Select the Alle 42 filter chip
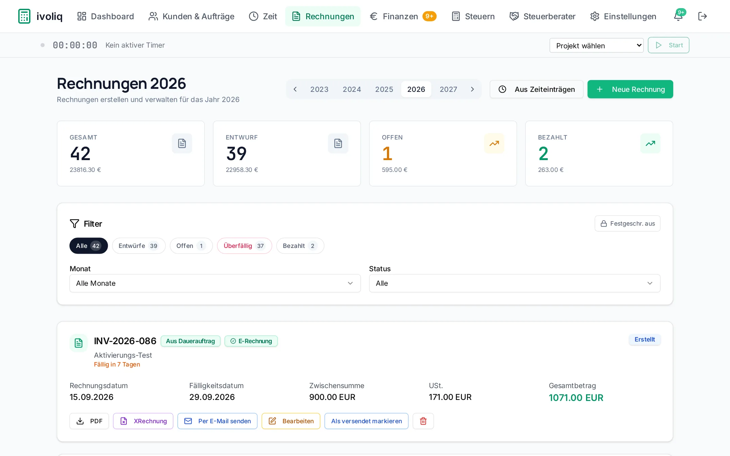 89,246
